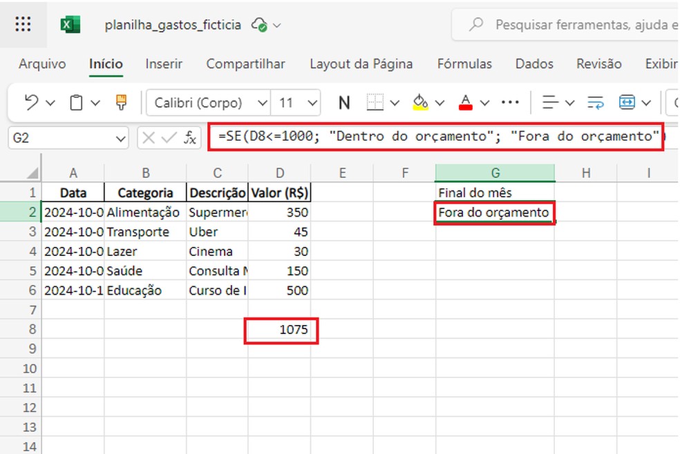
Task: Cancel the formula entry X
Action: pos(149,138)
